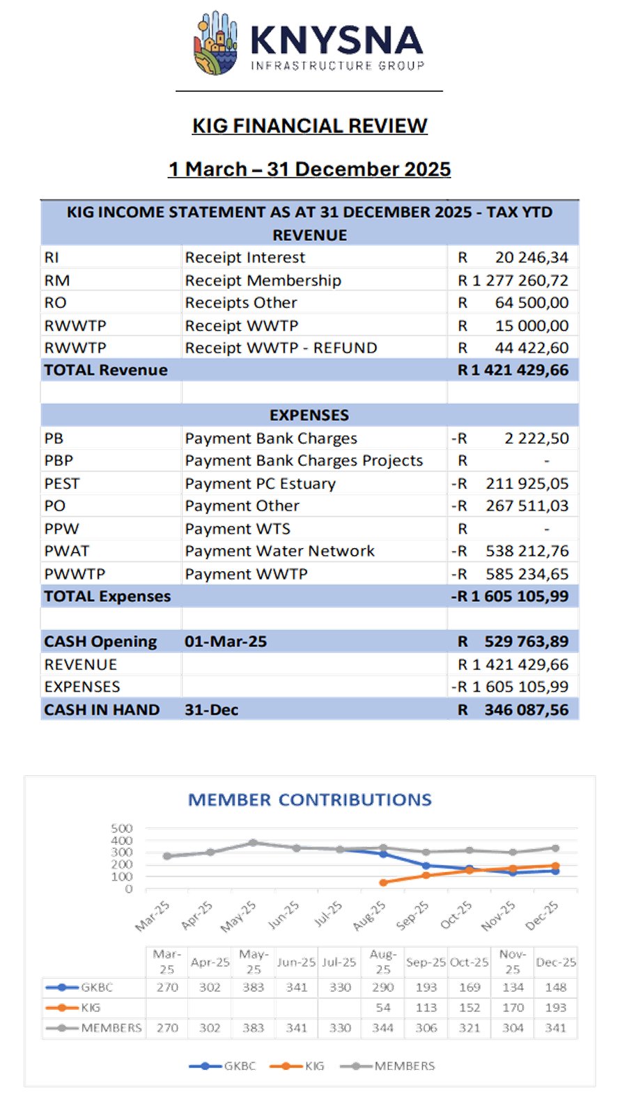Click the GKBC Nov-25 value 134
This screenshot has width=620, height=1097.
[x=513, y=988]
